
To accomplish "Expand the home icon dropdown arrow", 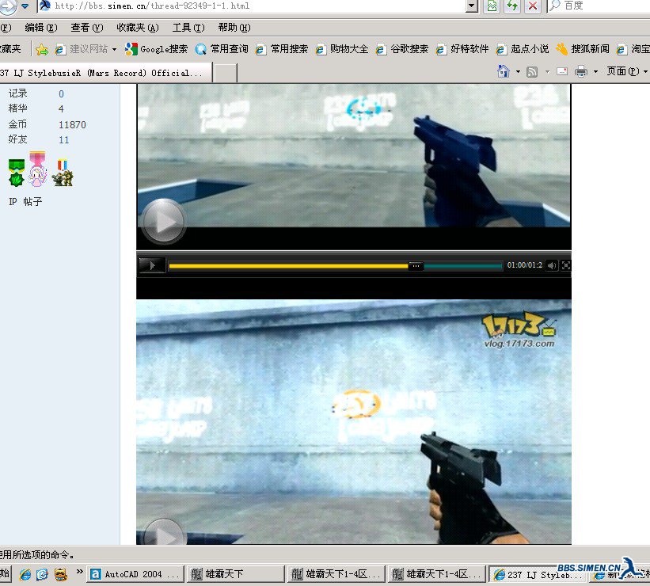I will [518, 72].
